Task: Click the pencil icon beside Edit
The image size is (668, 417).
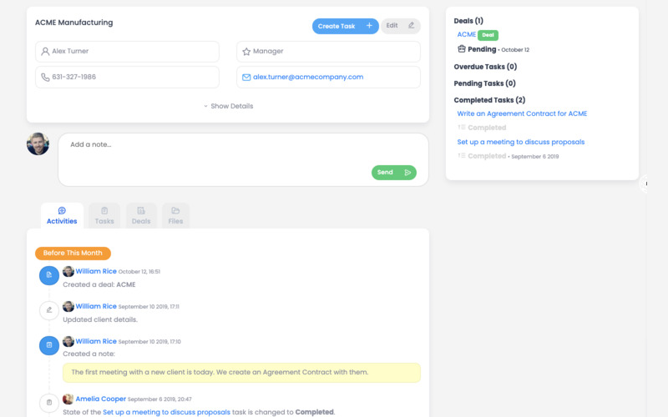Action: click(411, 26)
